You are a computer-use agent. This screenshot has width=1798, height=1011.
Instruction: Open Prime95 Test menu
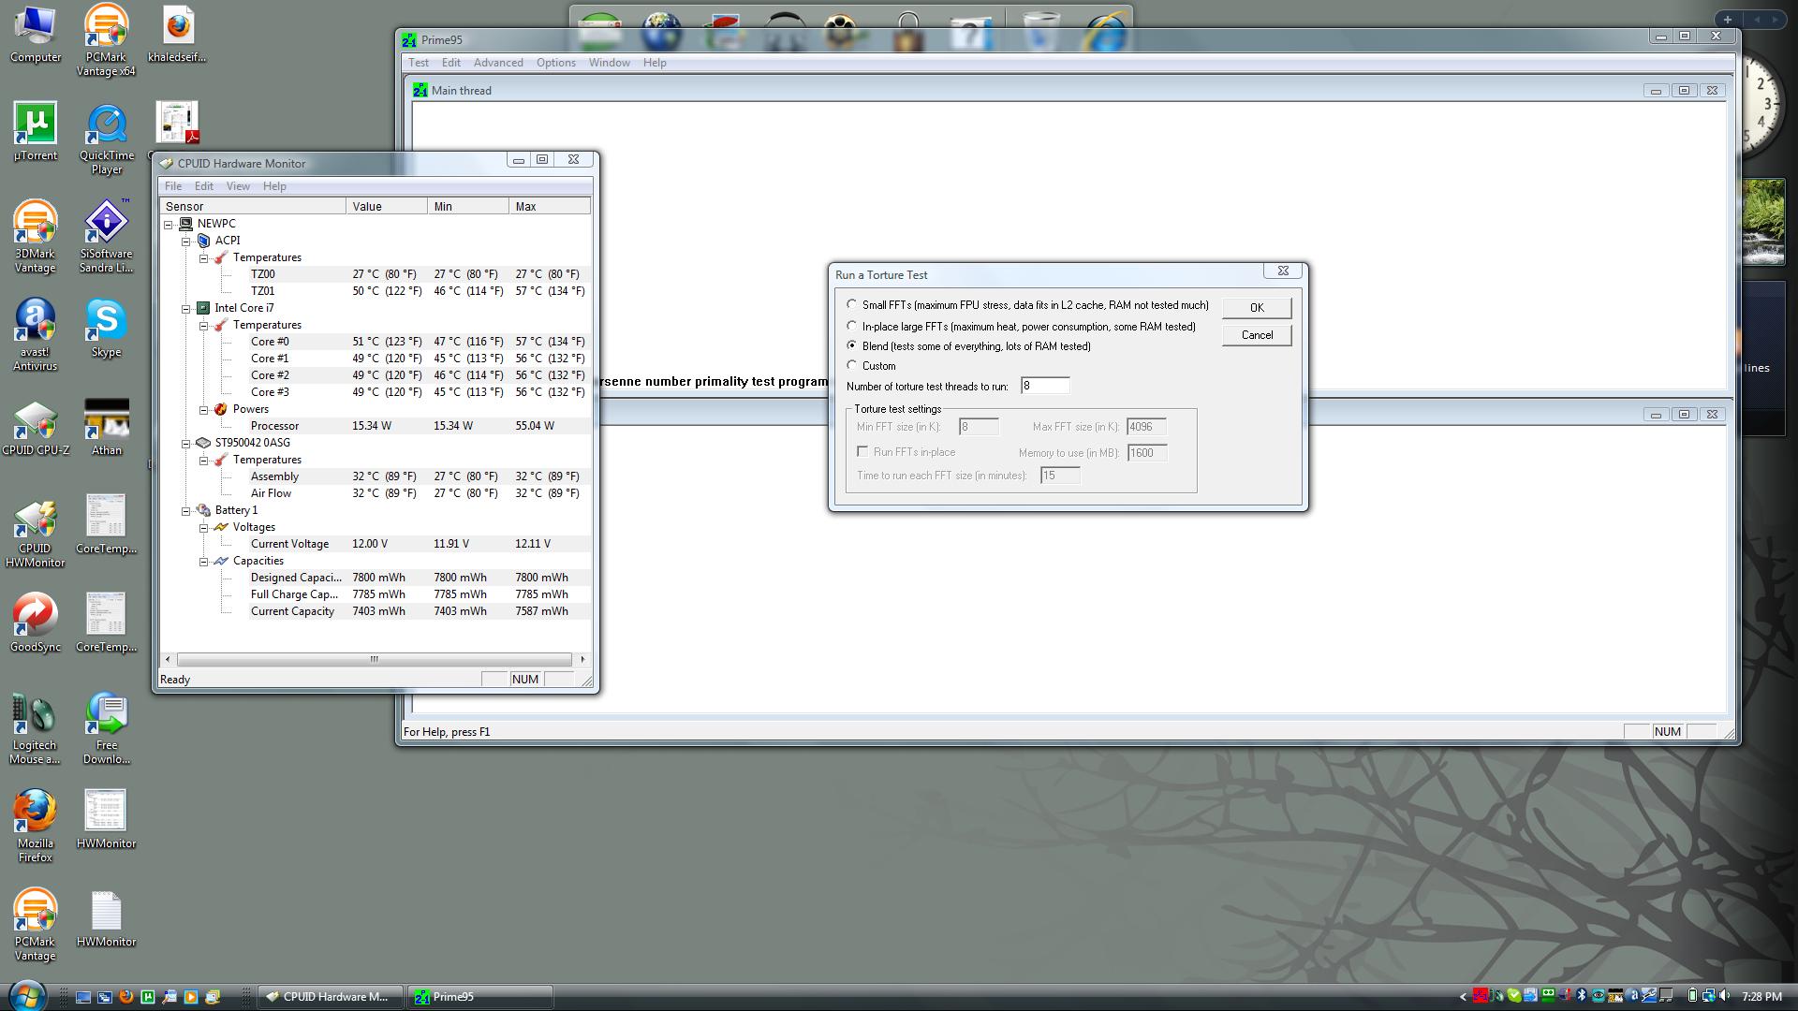point(419,63)
